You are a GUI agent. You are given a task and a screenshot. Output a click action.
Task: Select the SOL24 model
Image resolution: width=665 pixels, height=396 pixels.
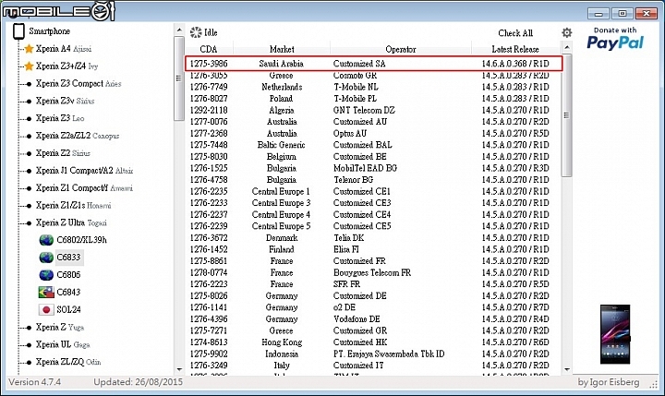point(68,309)
